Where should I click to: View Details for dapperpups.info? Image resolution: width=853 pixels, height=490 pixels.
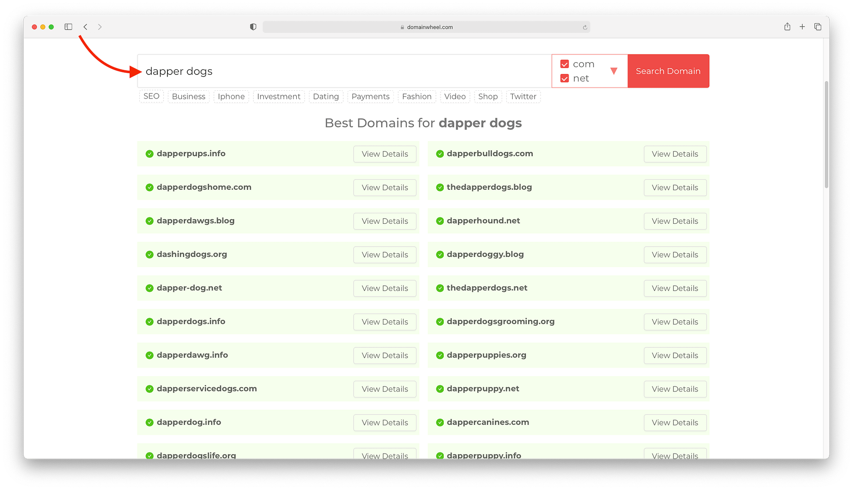[385, 154]
